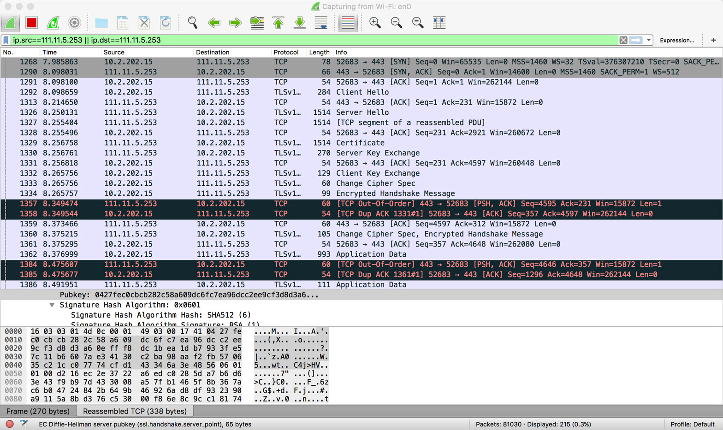Switch to Reassembled TCP (338 bytes) tab
Image resolution: width=723 pixels, height=430 pixels.
[x=135, y=411]
